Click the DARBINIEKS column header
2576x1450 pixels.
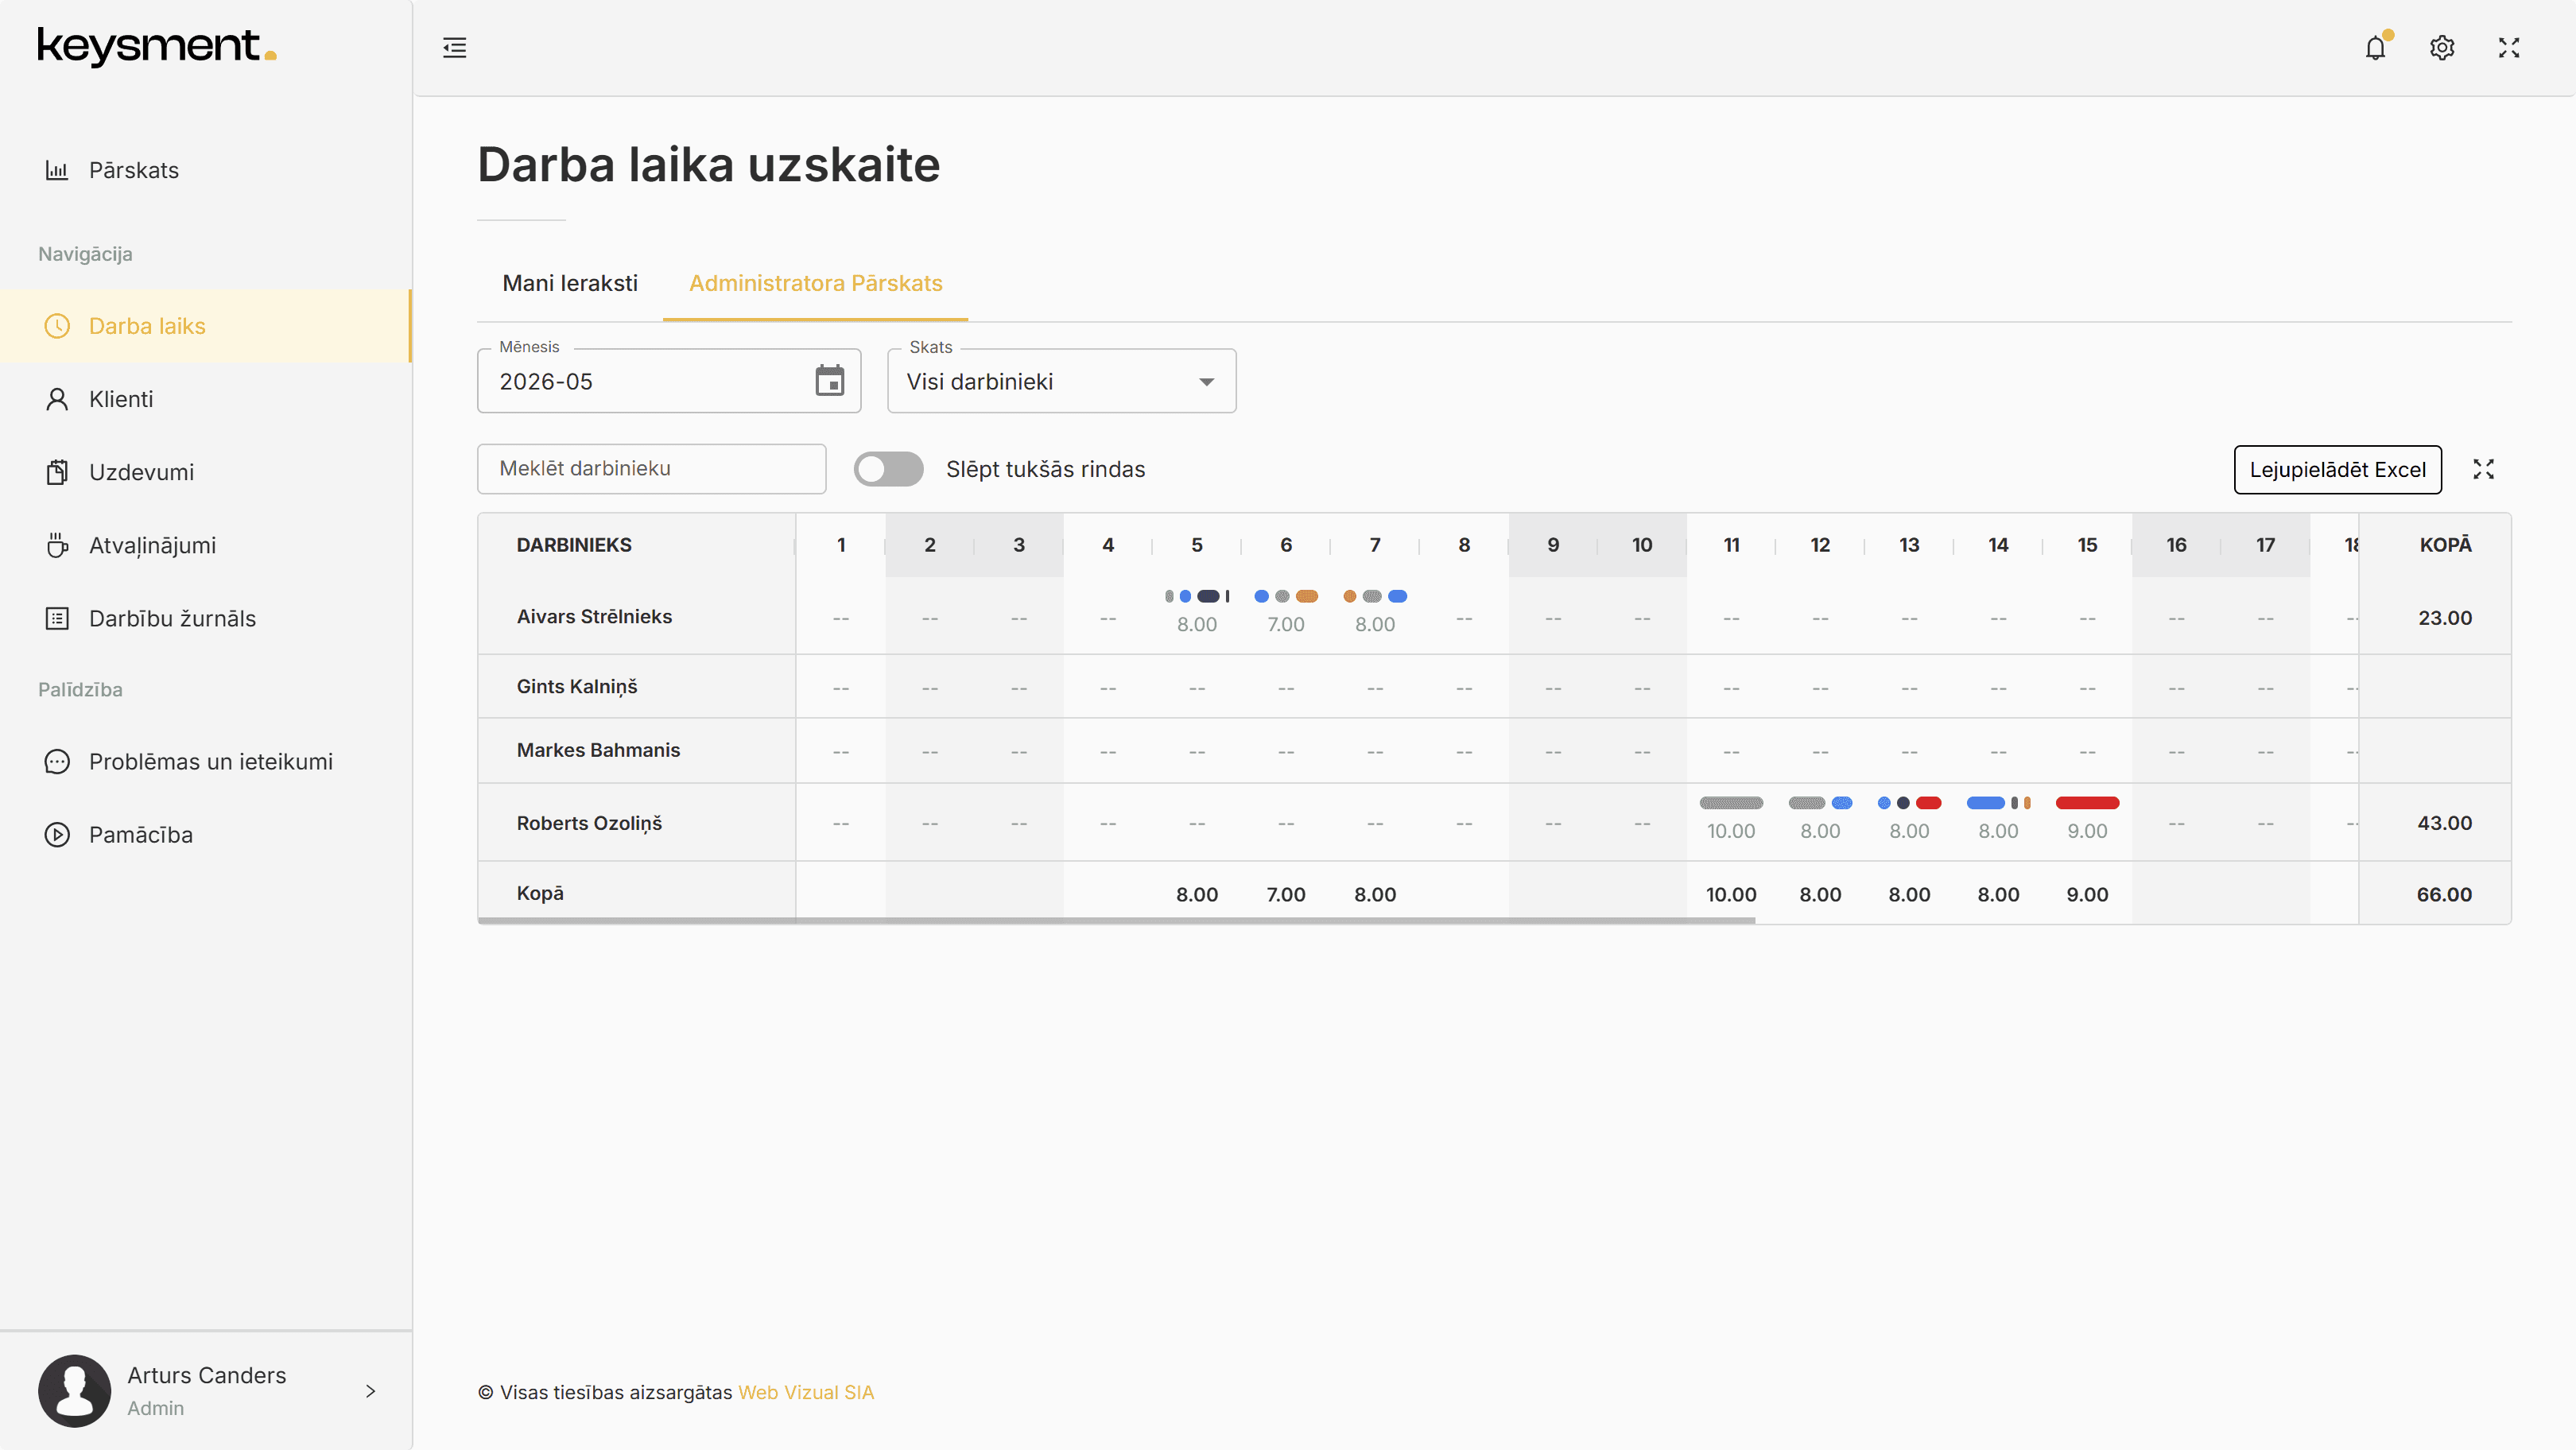pos(574,545)
